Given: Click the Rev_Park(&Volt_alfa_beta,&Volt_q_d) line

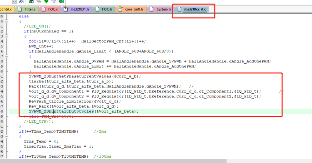Looking at the screenshot, I should pyautogui.click(x=74, y=106).
